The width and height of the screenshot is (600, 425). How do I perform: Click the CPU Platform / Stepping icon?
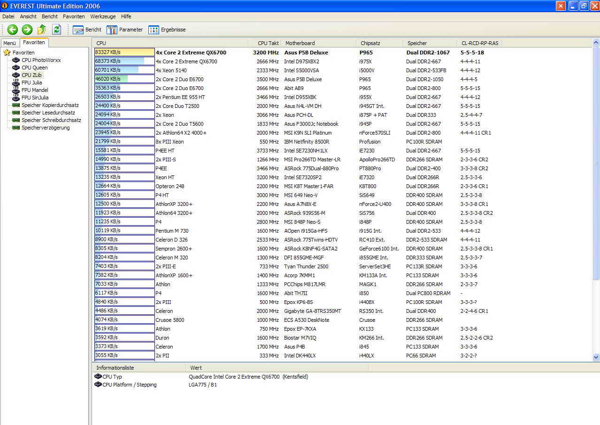point(98,385)
